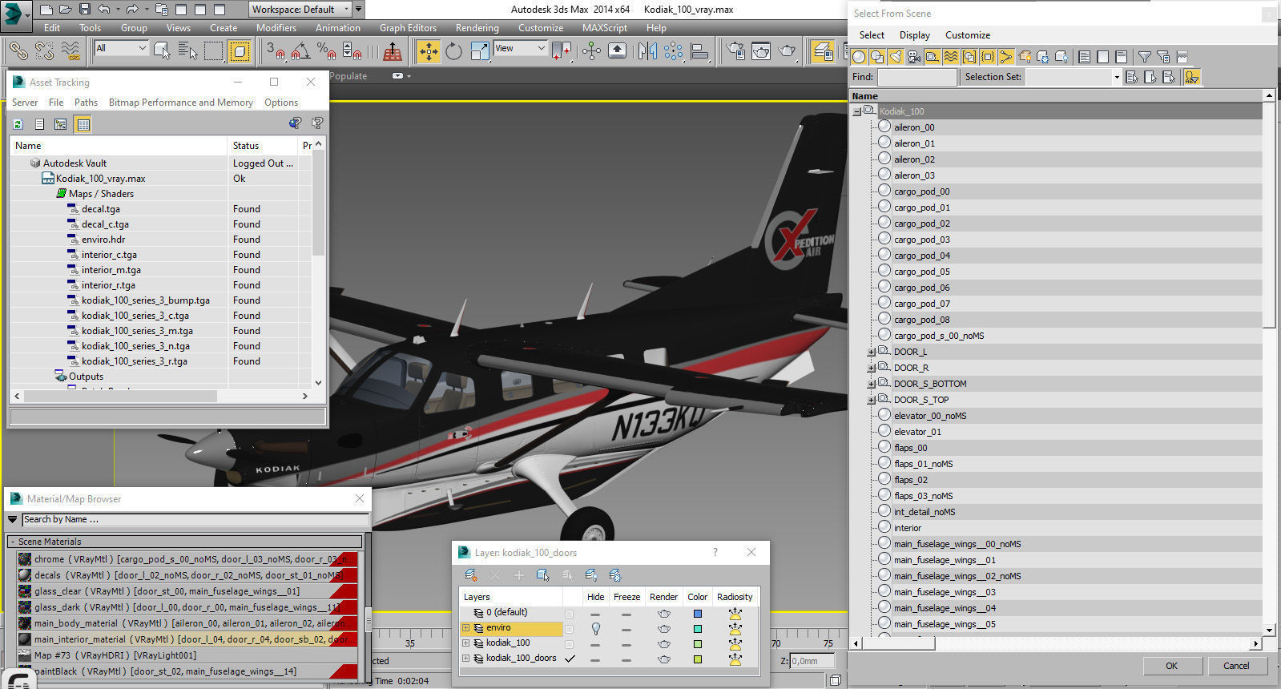Check the current-layer box for enviro layer
Screen dimensions: 1281x689
pos(570,628)
